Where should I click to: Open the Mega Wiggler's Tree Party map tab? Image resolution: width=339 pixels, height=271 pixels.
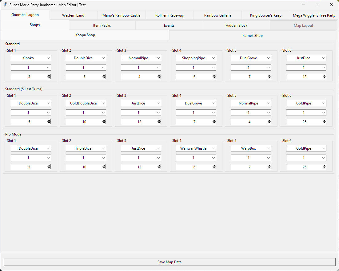314,15
